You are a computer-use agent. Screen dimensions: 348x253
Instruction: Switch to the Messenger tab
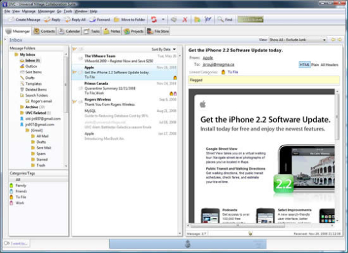[x=18, y=32]
